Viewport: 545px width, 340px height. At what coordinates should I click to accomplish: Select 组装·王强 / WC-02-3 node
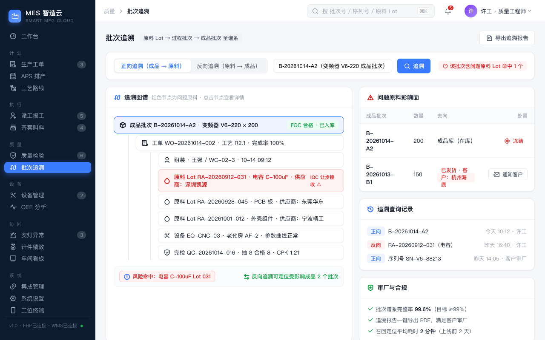(x=251, y=160)
